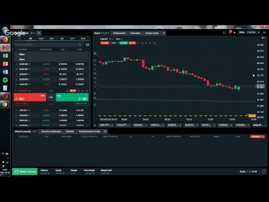269x202 pixels.
Task: Click the volume field between Sell and Buy
Action: 51,97
